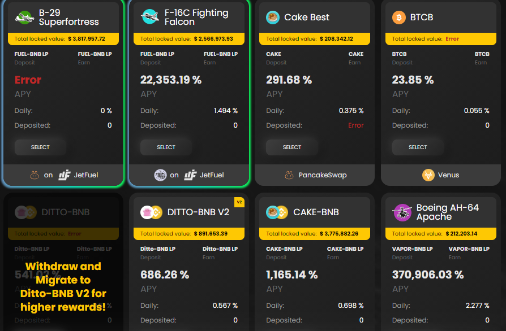Select the Cake Best vault

click(x=292, y=147)
